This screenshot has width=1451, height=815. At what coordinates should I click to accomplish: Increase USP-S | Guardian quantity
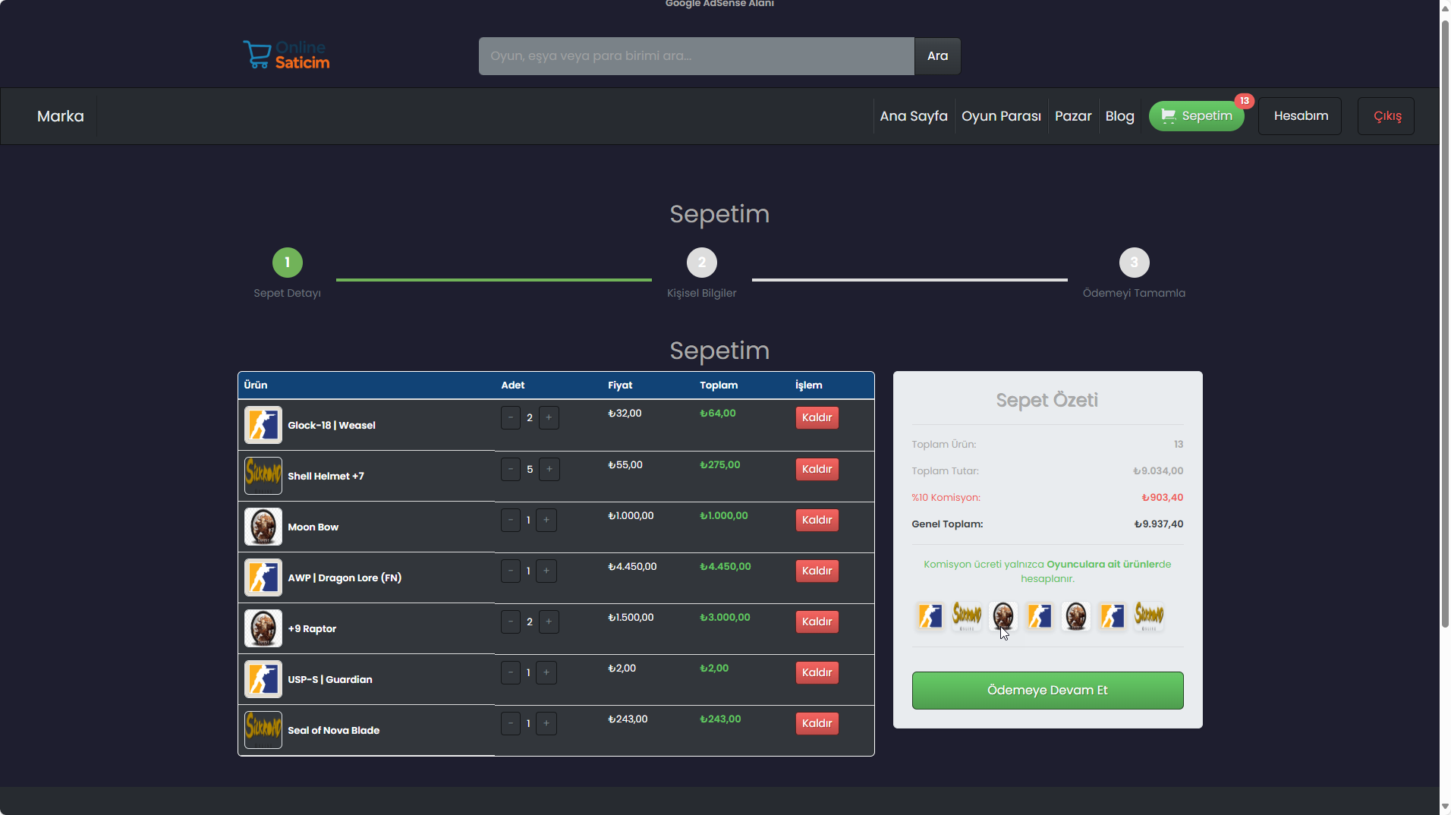point(546,672)
